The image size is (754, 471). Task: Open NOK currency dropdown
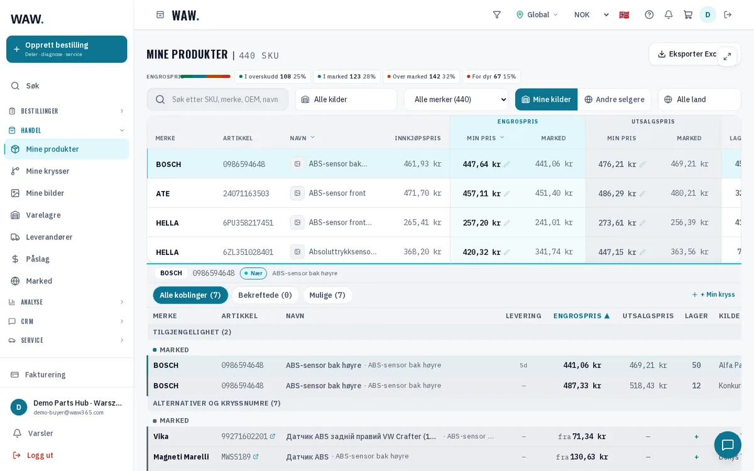coord(591,14)
